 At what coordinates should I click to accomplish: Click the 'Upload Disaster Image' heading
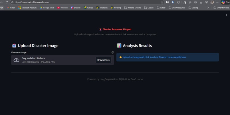click(38, 46)
